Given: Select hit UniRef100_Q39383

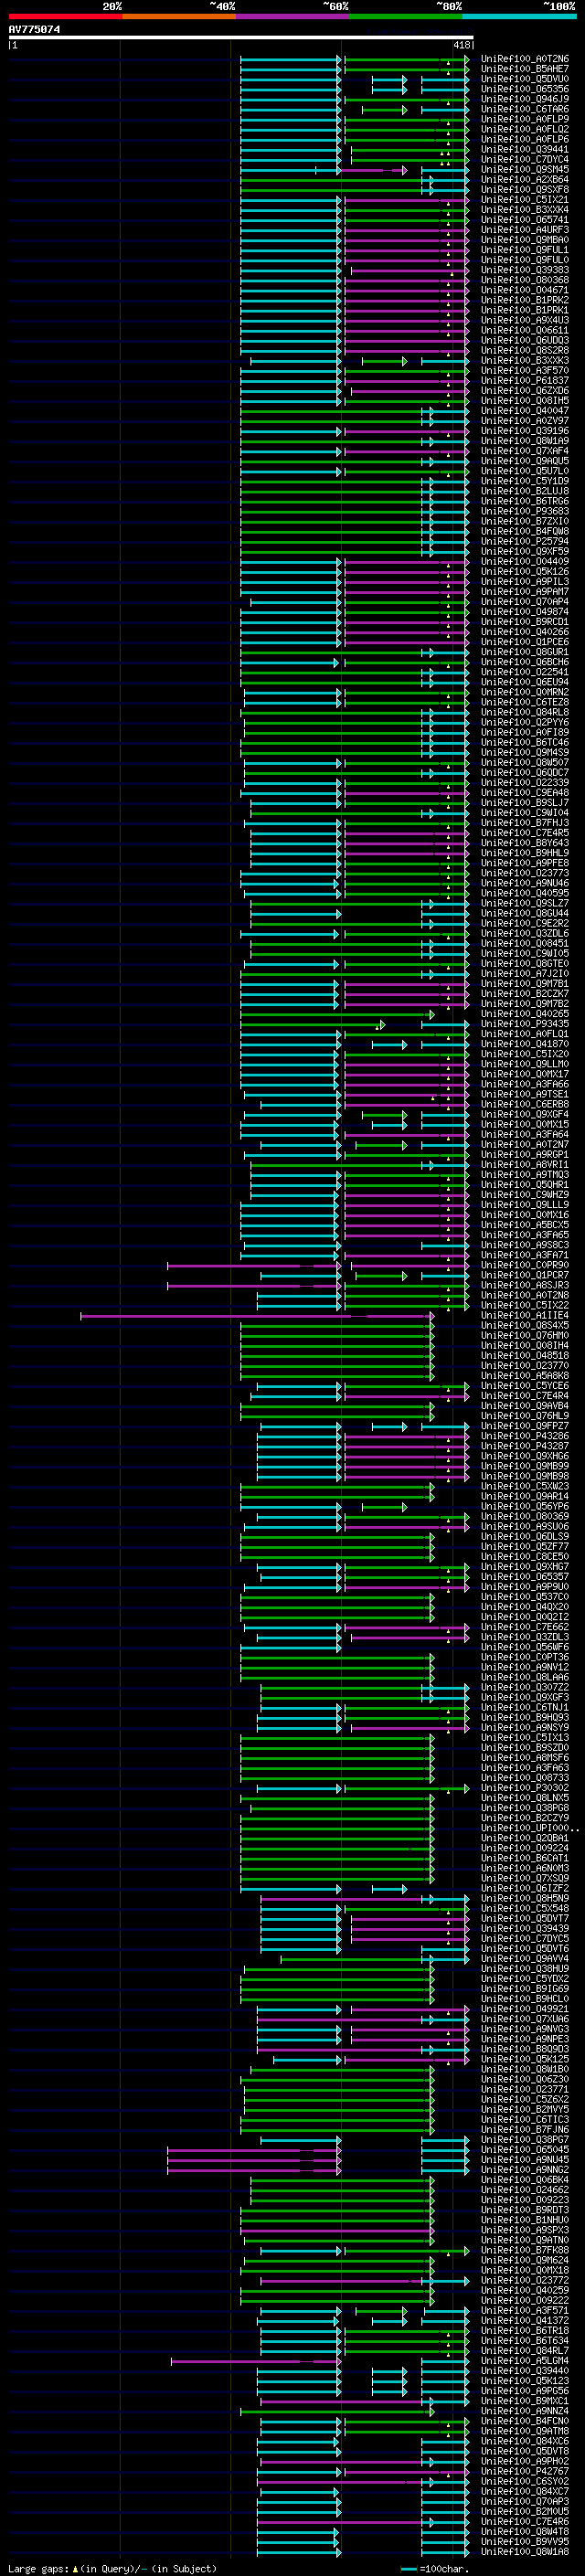Looking at the screenshot, I should [x=525, y=270].
